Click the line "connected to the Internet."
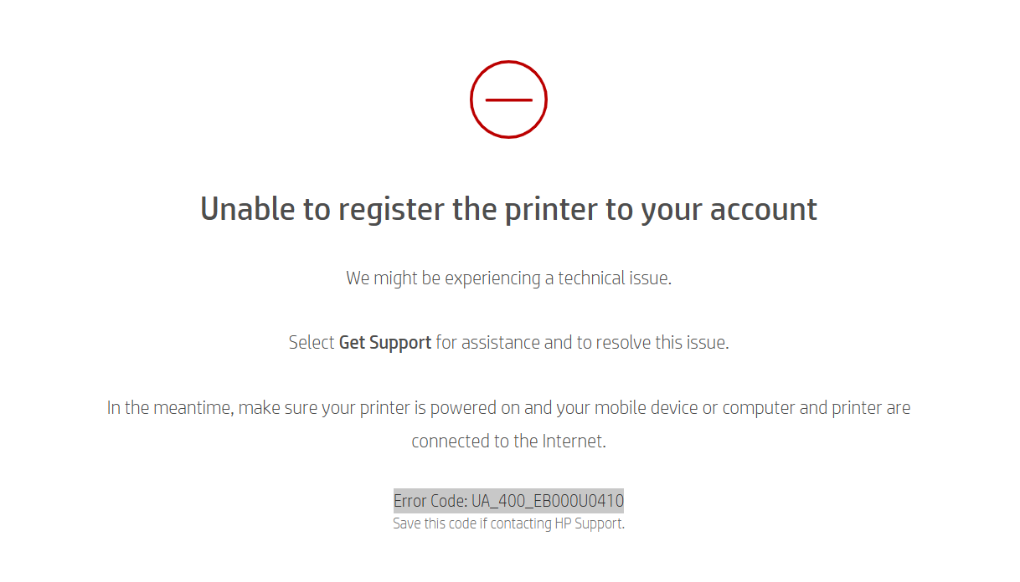Screen dimensions: 1020x582 [x=508, y=442]
